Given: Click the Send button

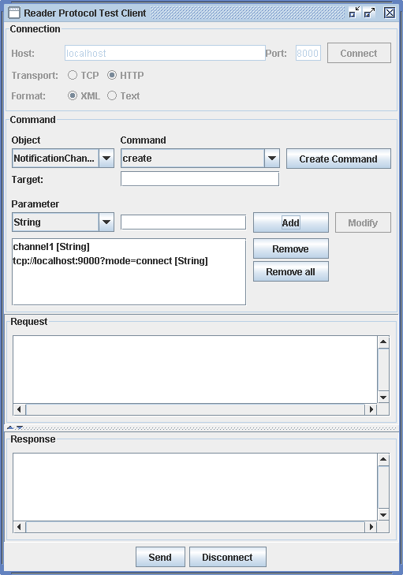Looking at the screenshot, I should pyautogui.click(x=160, y=557).
